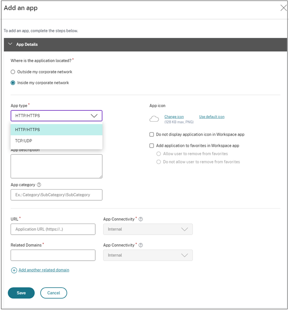This screenshot has width=289, height=310.
Task: Check Add application to favorites in Workspace
Action: (x=152, y=146)
